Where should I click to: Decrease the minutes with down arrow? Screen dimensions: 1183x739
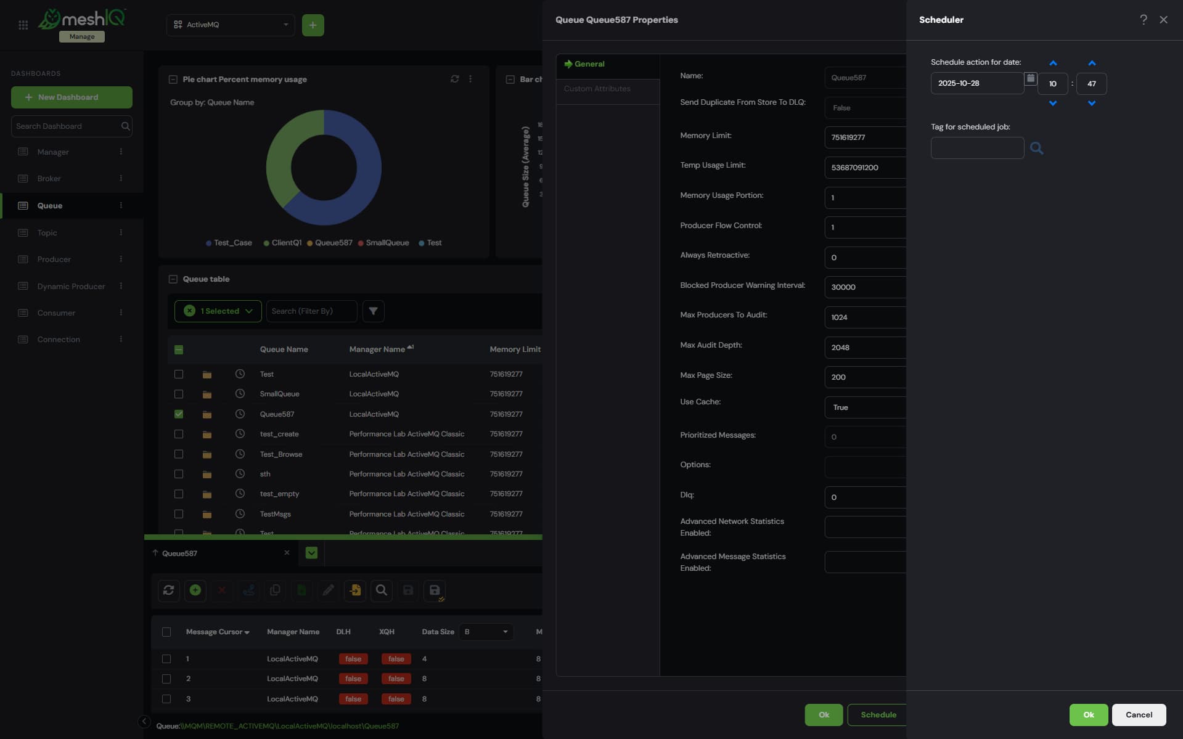tap(1091, 104)
